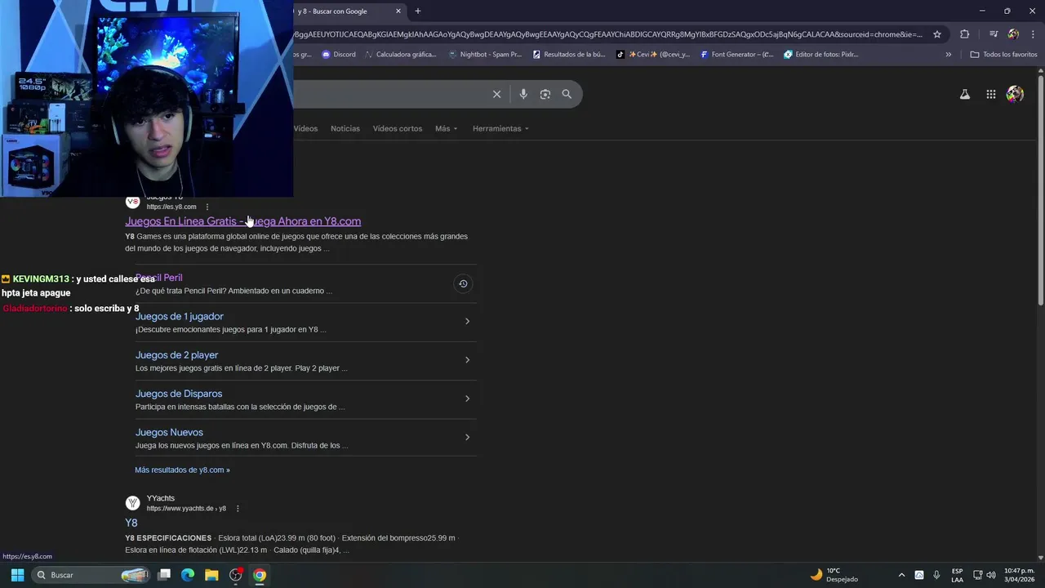Open the Y8 YYachts result title
Screen dimensions: 1045x588
pos(131,523)
